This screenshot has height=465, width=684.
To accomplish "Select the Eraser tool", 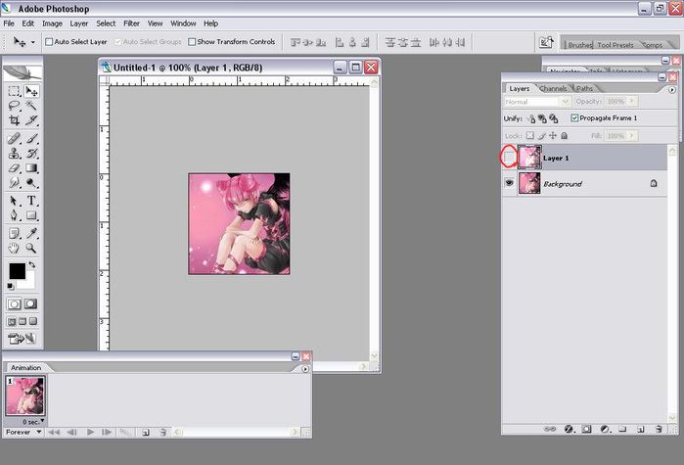I will 14,168.
